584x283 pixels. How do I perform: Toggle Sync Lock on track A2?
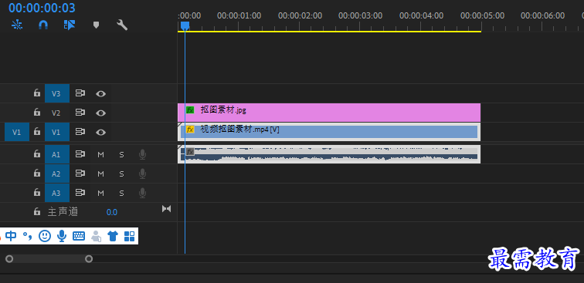click(x=80, y=174)
